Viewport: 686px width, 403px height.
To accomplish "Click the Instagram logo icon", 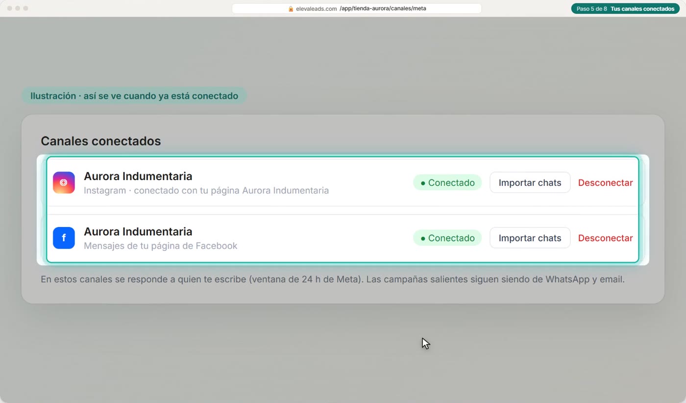I will coord(64,182).
